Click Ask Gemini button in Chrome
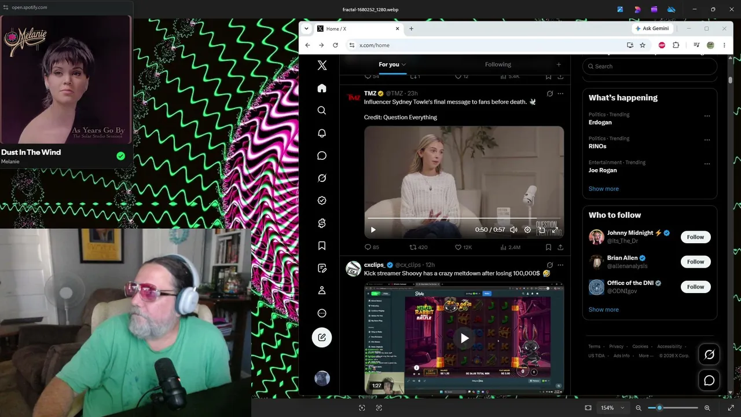This screenshot has width=741, height=417. pyautogui.click(x=652, y=28)
